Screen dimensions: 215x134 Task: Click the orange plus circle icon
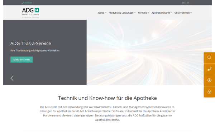click(x=209, y=80)
